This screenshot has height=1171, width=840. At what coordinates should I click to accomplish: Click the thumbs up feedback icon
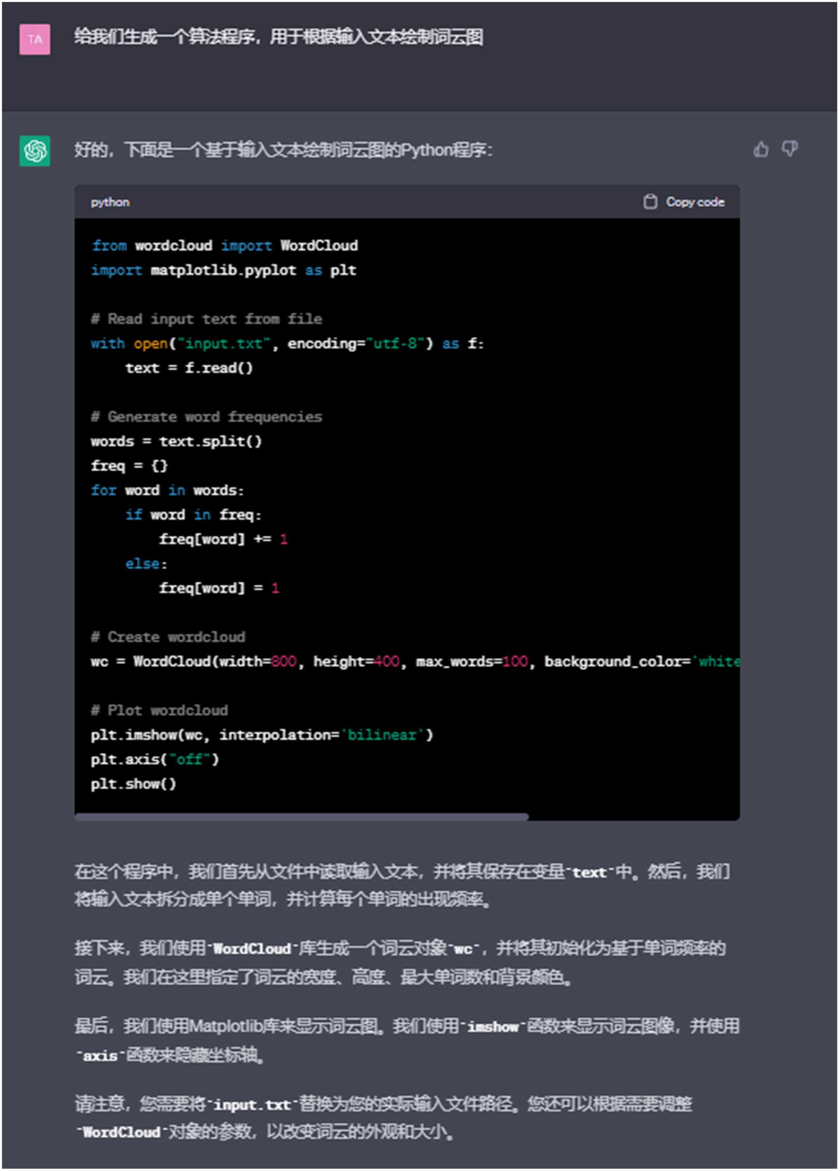760,150
